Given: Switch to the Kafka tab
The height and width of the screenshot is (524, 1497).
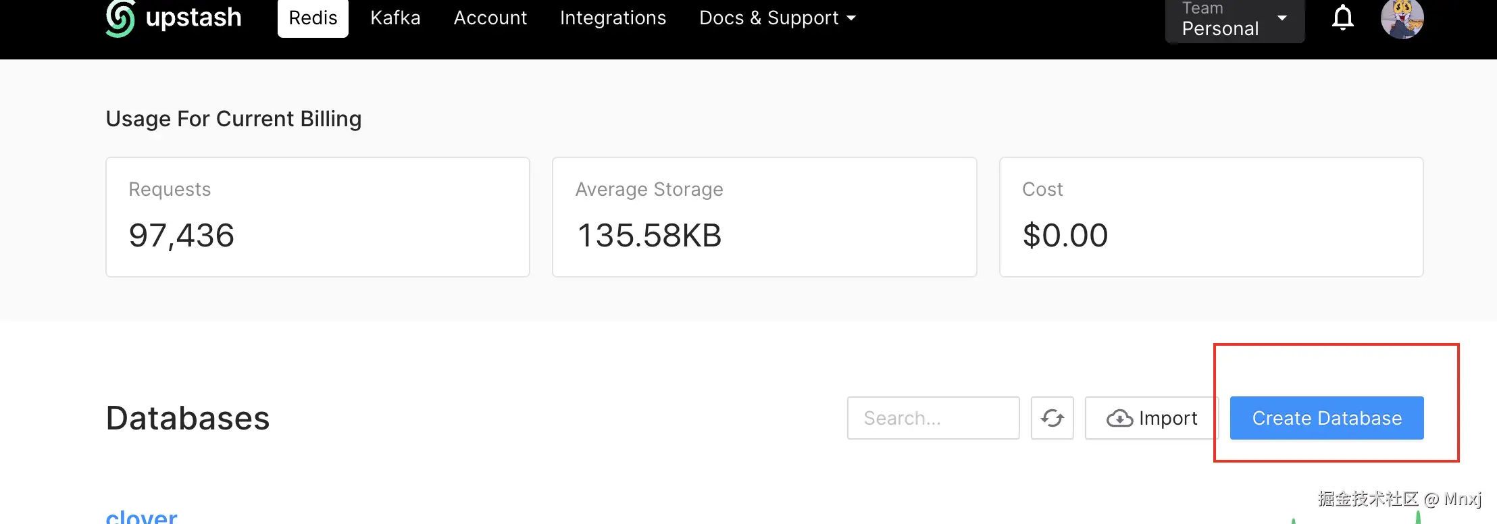Looking at the screenshot, I should point(395,18).
